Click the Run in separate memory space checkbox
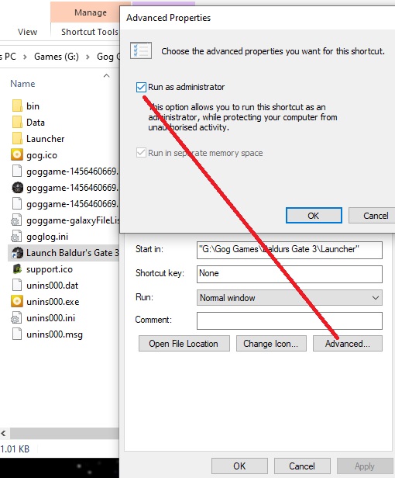395x478 pixels. [141, 153]
